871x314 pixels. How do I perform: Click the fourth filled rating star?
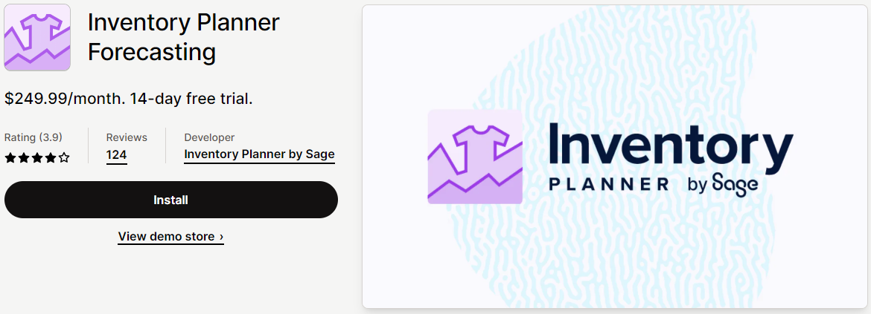click(x=51, y=158)
